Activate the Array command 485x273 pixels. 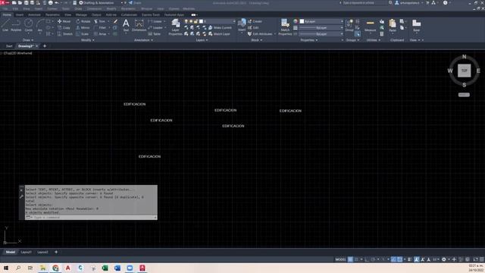click(100, 33)
